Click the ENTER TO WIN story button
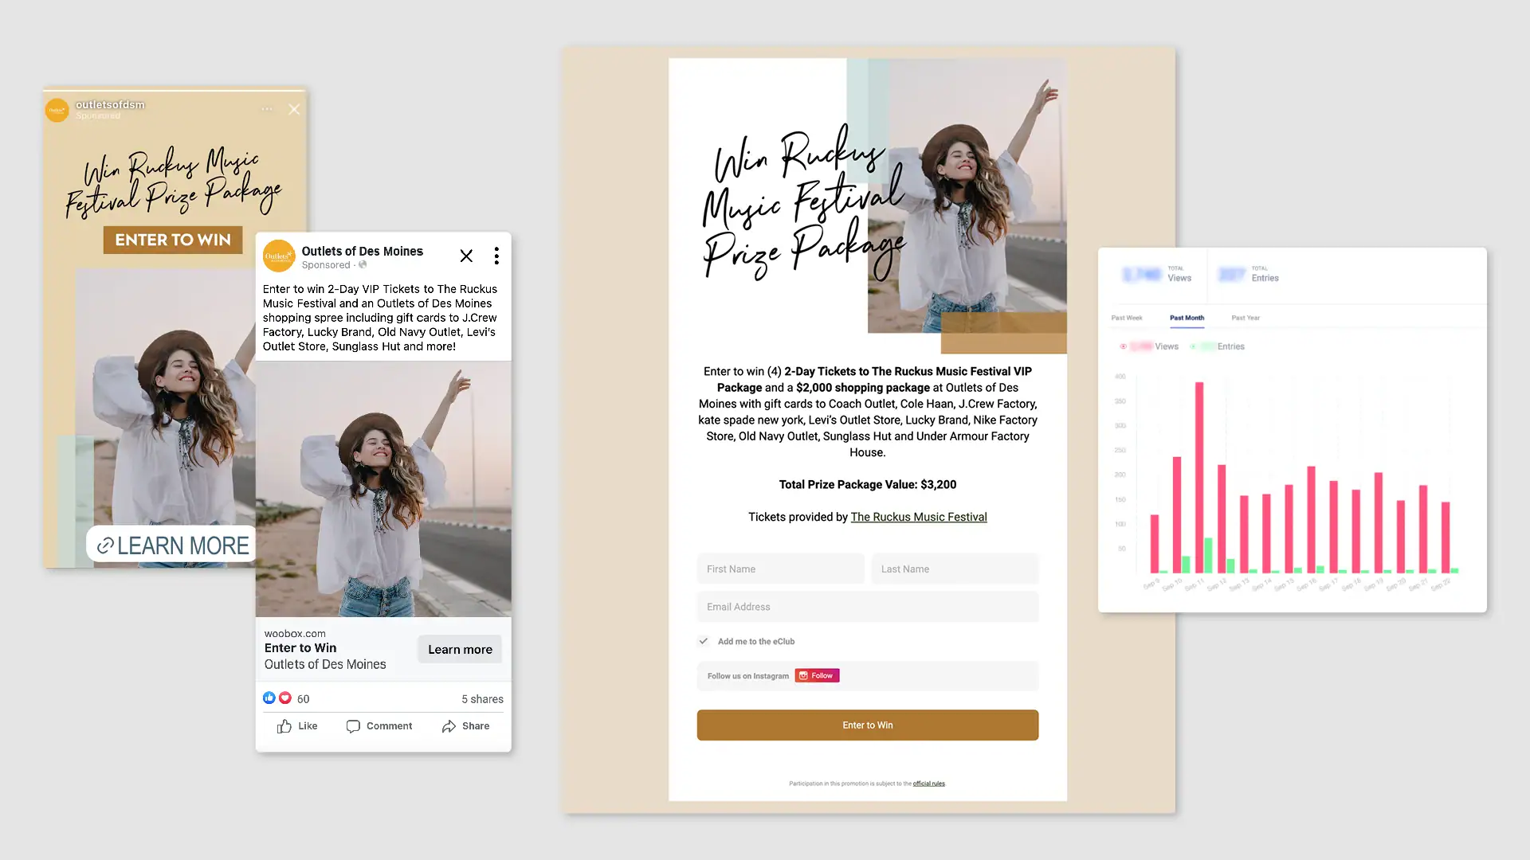Viewport: 1530px width, 860px height. pos(173,240)
